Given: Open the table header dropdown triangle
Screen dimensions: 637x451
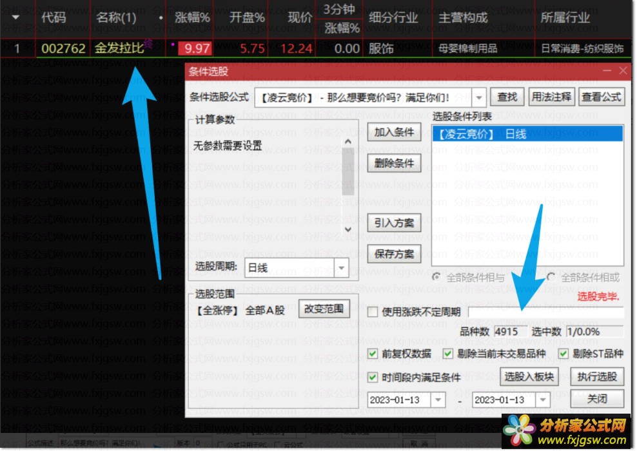Looking at the screenshot, I should 16,17.
